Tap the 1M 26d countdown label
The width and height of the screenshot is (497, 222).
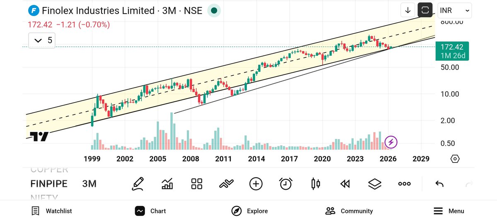452,56
